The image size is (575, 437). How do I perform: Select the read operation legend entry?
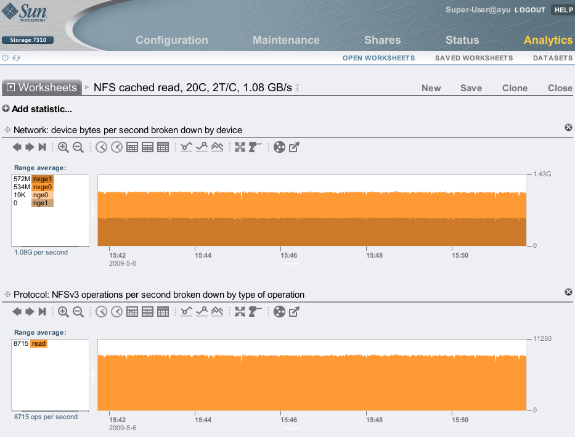tap(38, 344)
